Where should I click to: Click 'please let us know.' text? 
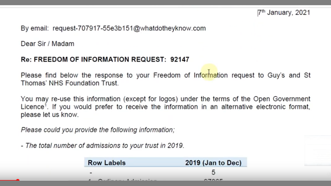tap(49, 115)
